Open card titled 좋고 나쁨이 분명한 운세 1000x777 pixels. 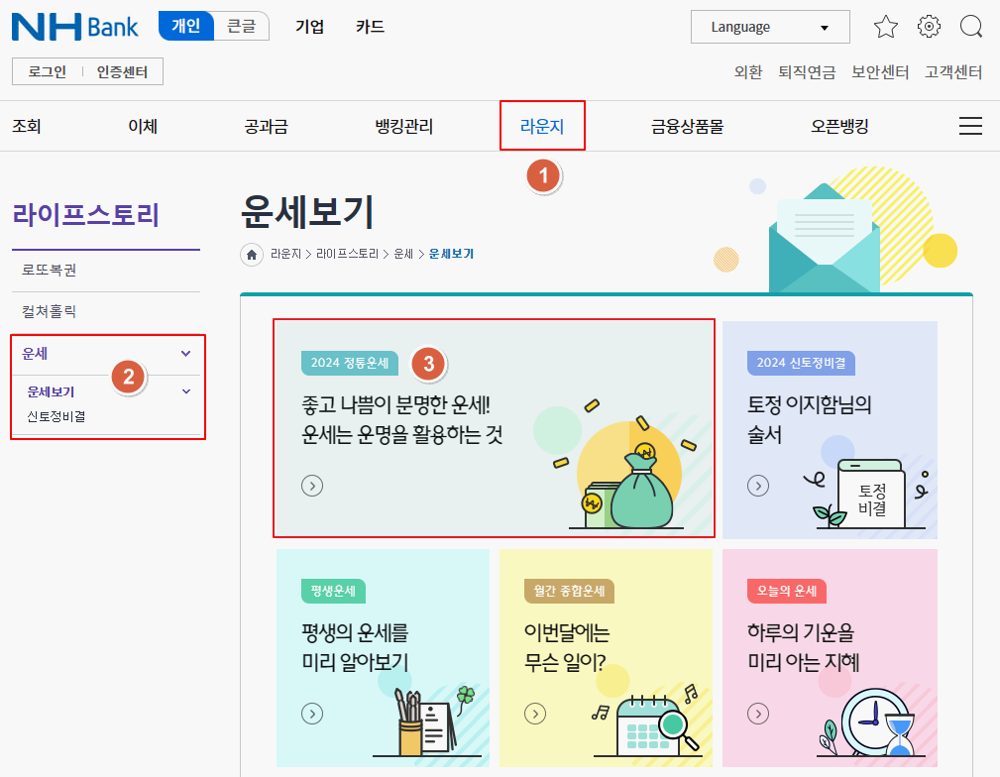coord(495,429)
